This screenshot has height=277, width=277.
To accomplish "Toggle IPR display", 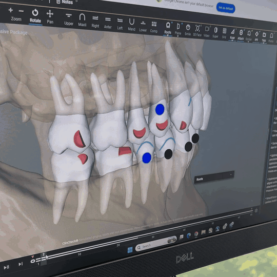I will point(256,36).
